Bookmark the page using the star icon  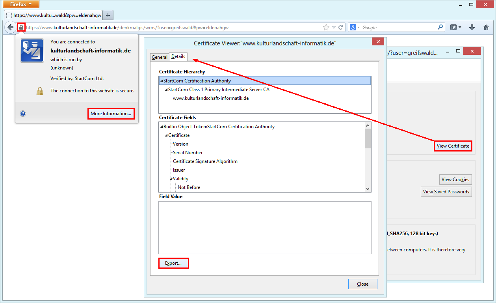pos(326,27)
